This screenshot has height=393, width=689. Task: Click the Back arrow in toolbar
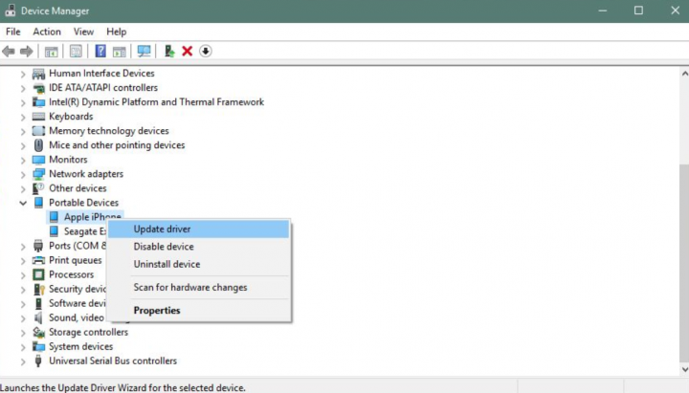click(10, 51)
